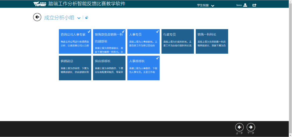
Task: Add 供销副总 to the analysis group
Action: tap(75, 68)
